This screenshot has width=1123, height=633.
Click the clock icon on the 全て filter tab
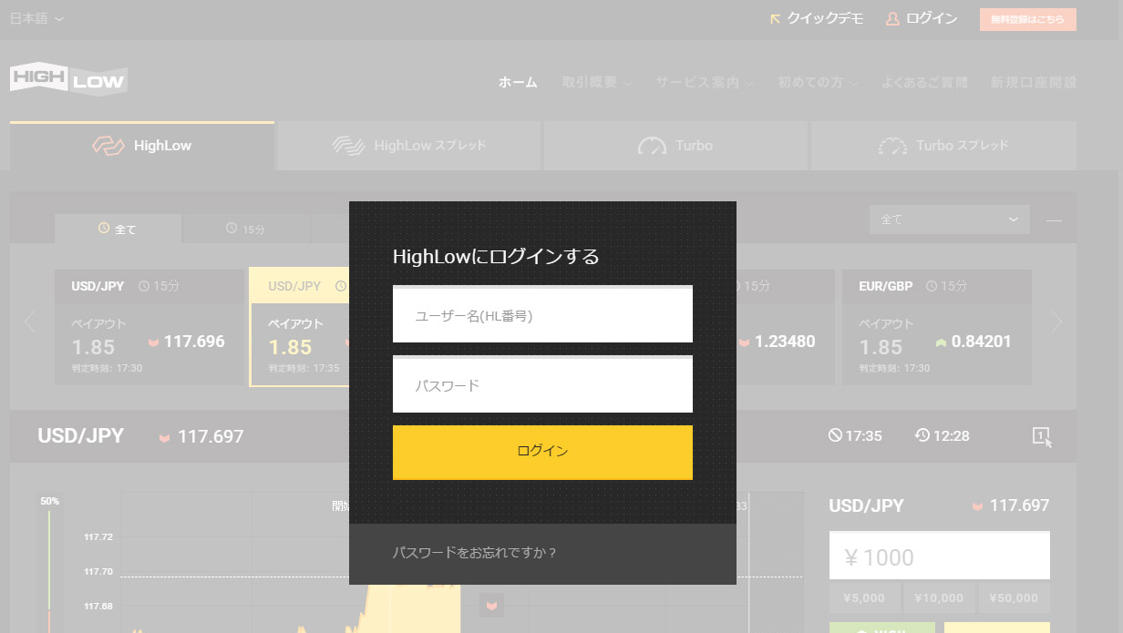[104, 228]
